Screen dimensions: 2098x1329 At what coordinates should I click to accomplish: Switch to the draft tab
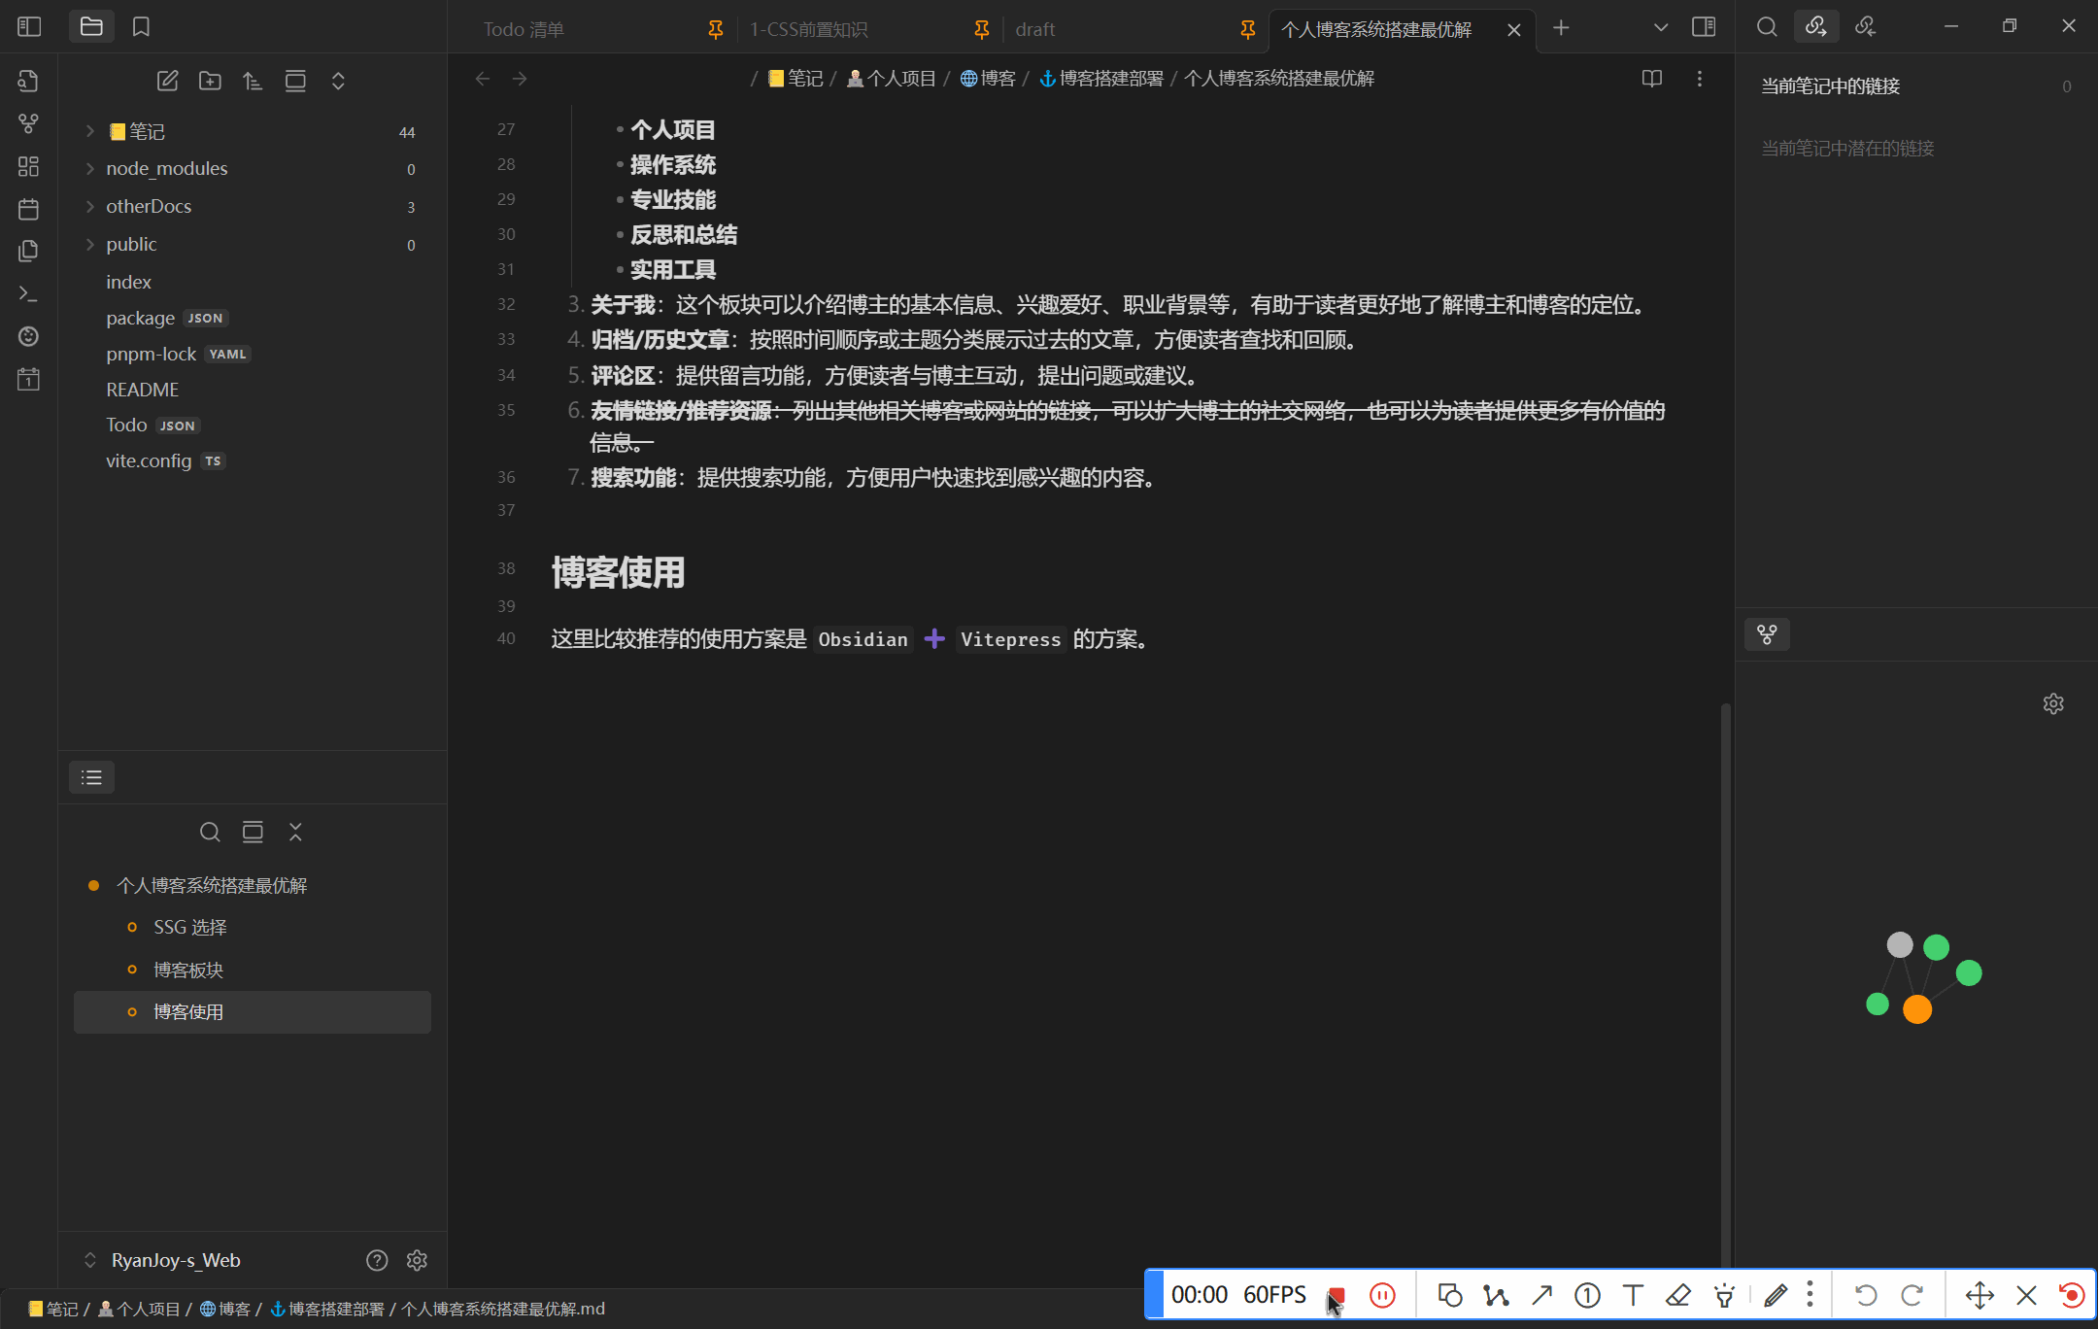click(1035, 29)
